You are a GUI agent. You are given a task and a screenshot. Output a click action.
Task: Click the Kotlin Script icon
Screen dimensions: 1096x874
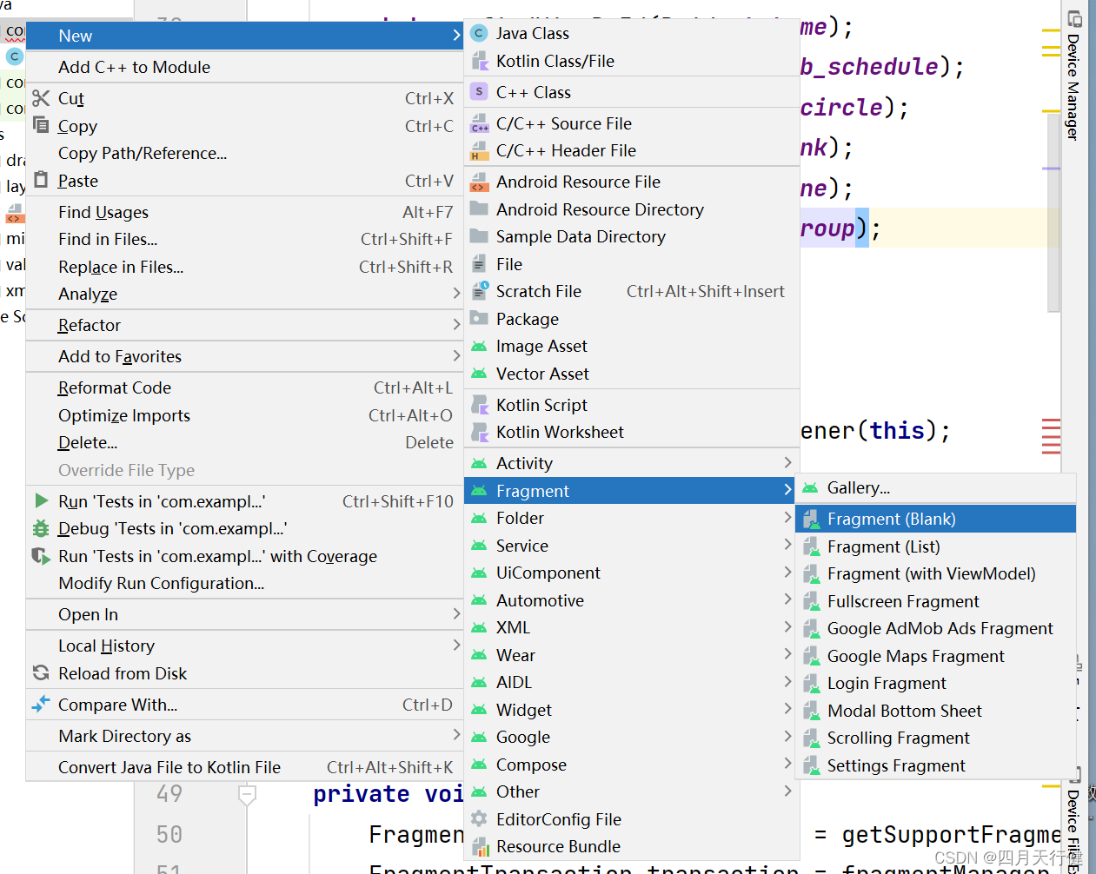(479, 405)
